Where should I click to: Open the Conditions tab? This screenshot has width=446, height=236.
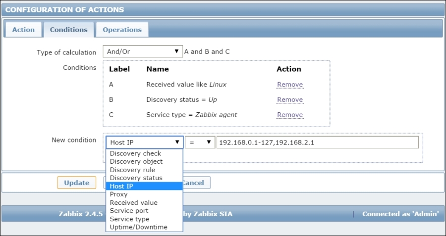pos(68,30)
